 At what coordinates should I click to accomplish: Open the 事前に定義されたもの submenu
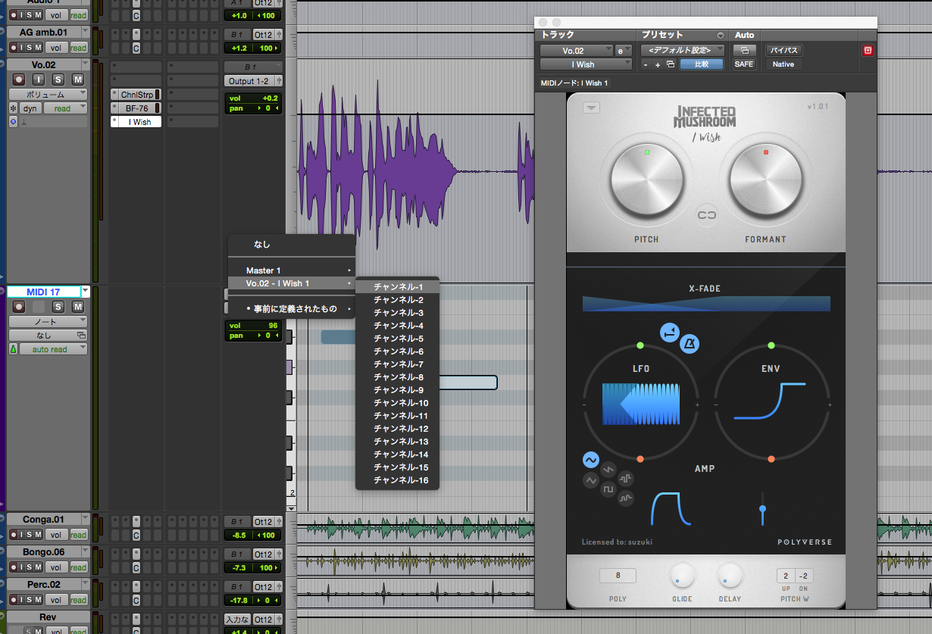(292, 309)
